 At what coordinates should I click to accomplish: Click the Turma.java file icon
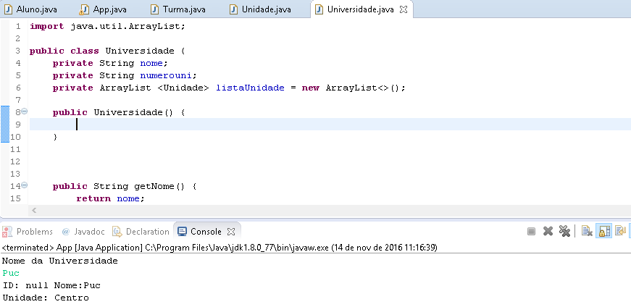pyautogui.click(x=155, y=9)
